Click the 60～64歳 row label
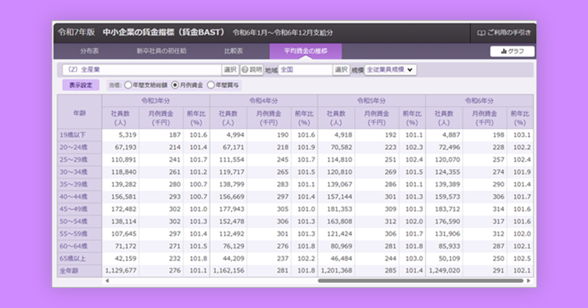588x308 pixels. coord(79,246)
